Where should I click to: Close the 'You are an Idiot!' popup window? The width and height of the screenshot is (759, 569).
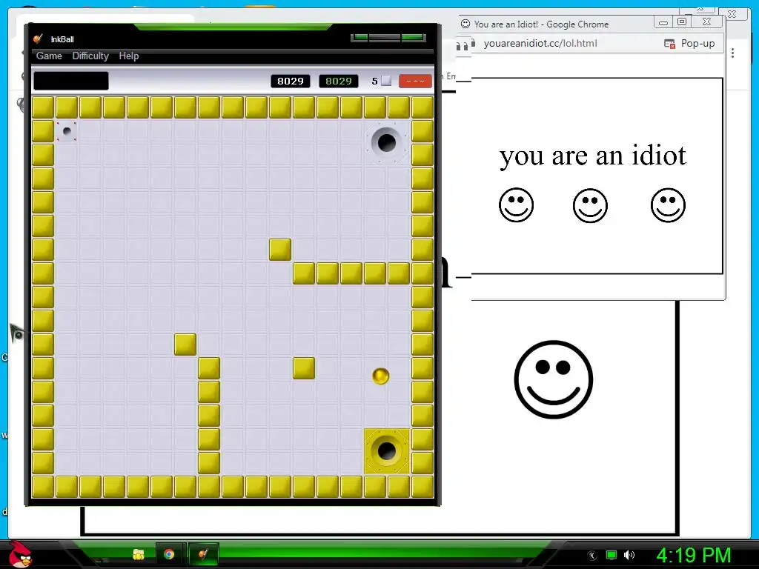[706, 21]
